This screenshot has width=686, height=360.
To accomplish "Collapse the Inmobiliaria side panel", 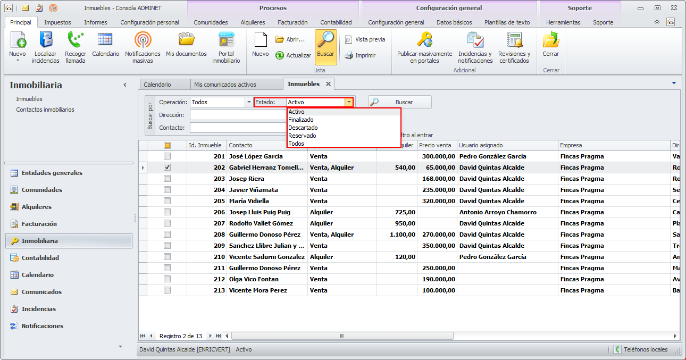I will pos(125,85).
